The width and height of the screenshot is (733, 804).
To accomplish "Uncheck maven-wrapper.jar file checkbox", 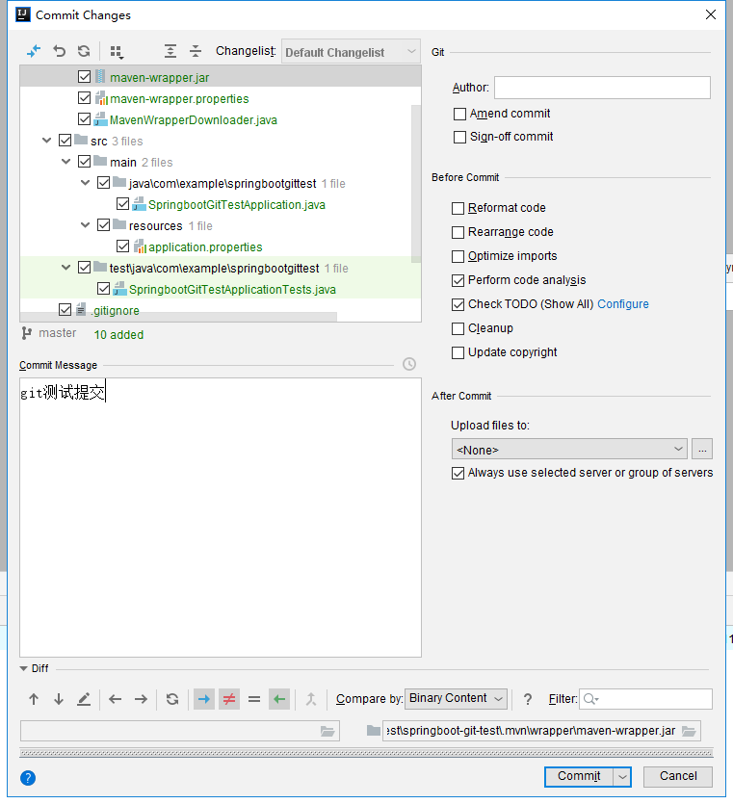I will 84,77.
